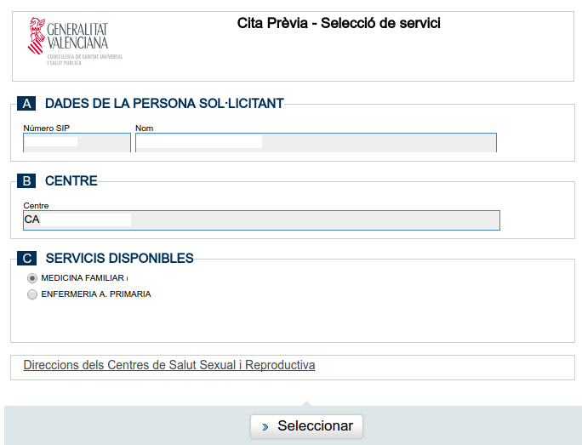Select the MEDICINA FAMILIAR radio button
This screenshot has height=445, width=582.
point(32,278)
